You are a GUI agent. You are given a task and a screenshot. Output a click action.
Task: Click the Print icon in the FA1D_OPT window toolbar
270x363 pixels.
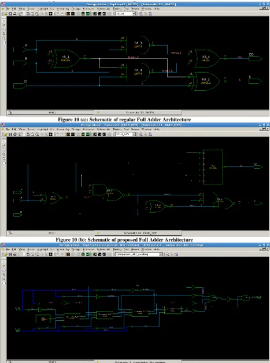coord(15,134)
